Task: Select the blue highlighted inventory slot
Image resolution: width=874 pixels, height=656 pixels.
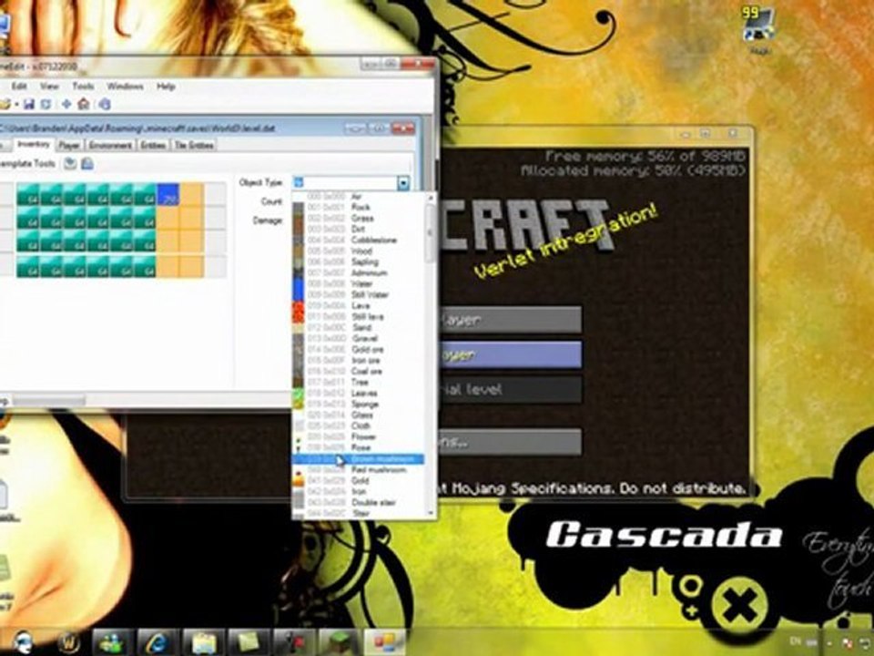Action: coord(168,195)
